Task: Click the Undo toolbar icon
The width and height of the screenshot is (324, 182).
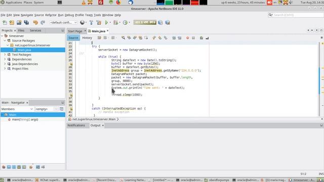Action: (35, 22)
